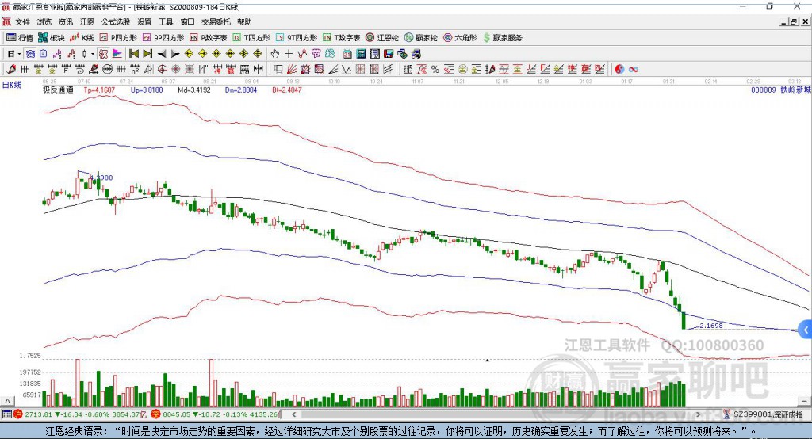This screenshot has width=812, height=439.
Task: Select the hand pan tool
Action: tap(275, 54)
